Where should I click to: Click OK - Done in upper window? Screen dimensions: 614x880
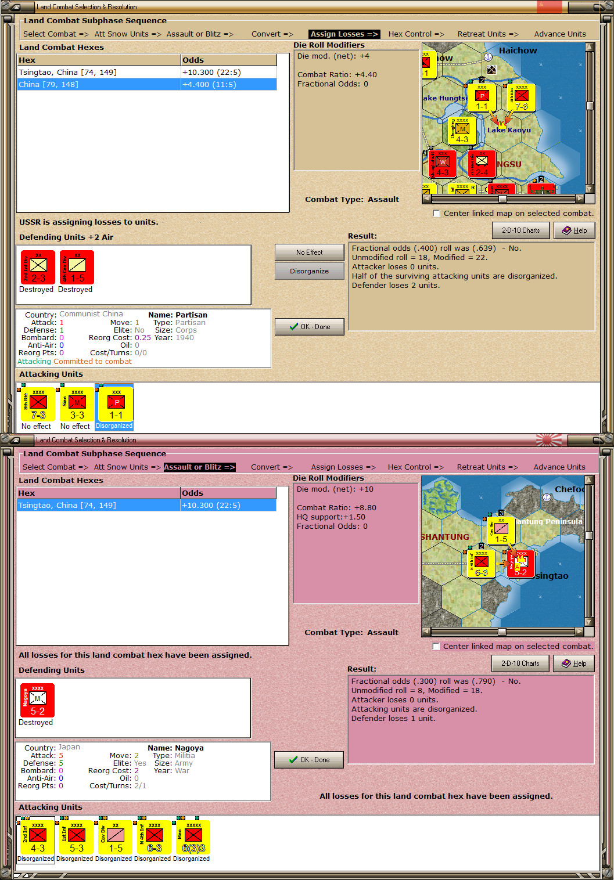309,327
